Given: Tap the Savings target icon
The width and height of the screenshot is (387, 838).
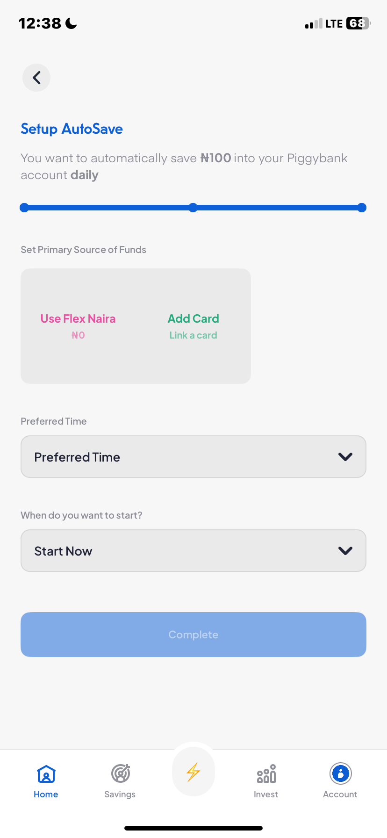Looking at the screenshot, I should (x=121, y=773).
